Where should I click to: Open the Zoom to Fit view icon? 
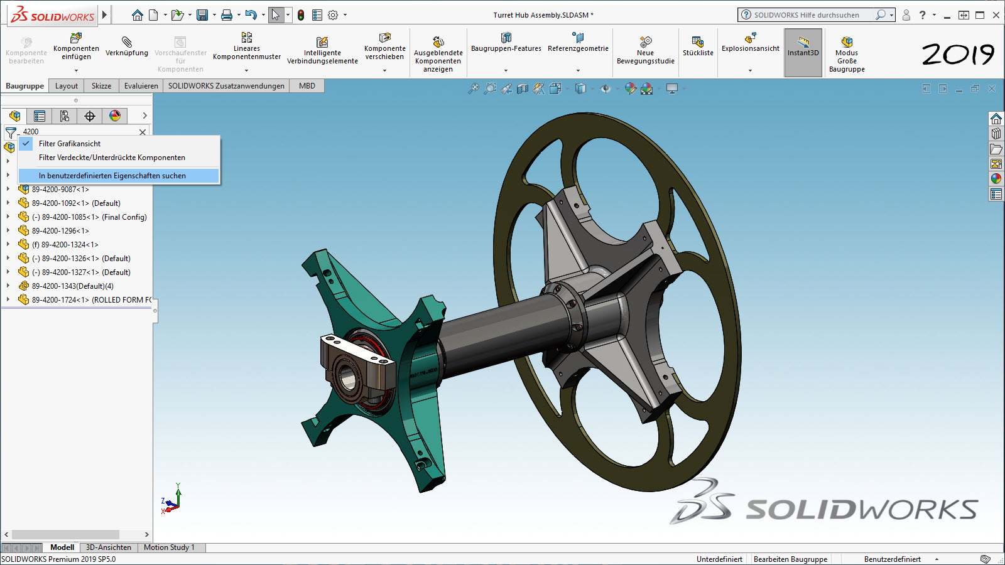pyautogui.click(x=472, y=89)
